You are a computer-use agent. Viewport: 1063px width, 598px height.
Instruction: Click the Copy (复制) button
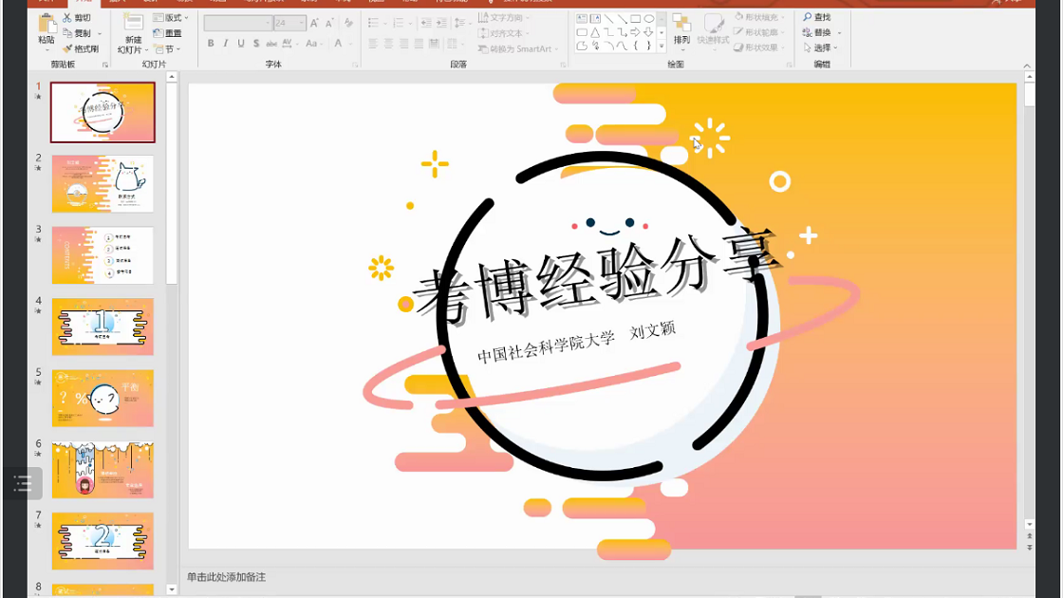pos(77,33)
